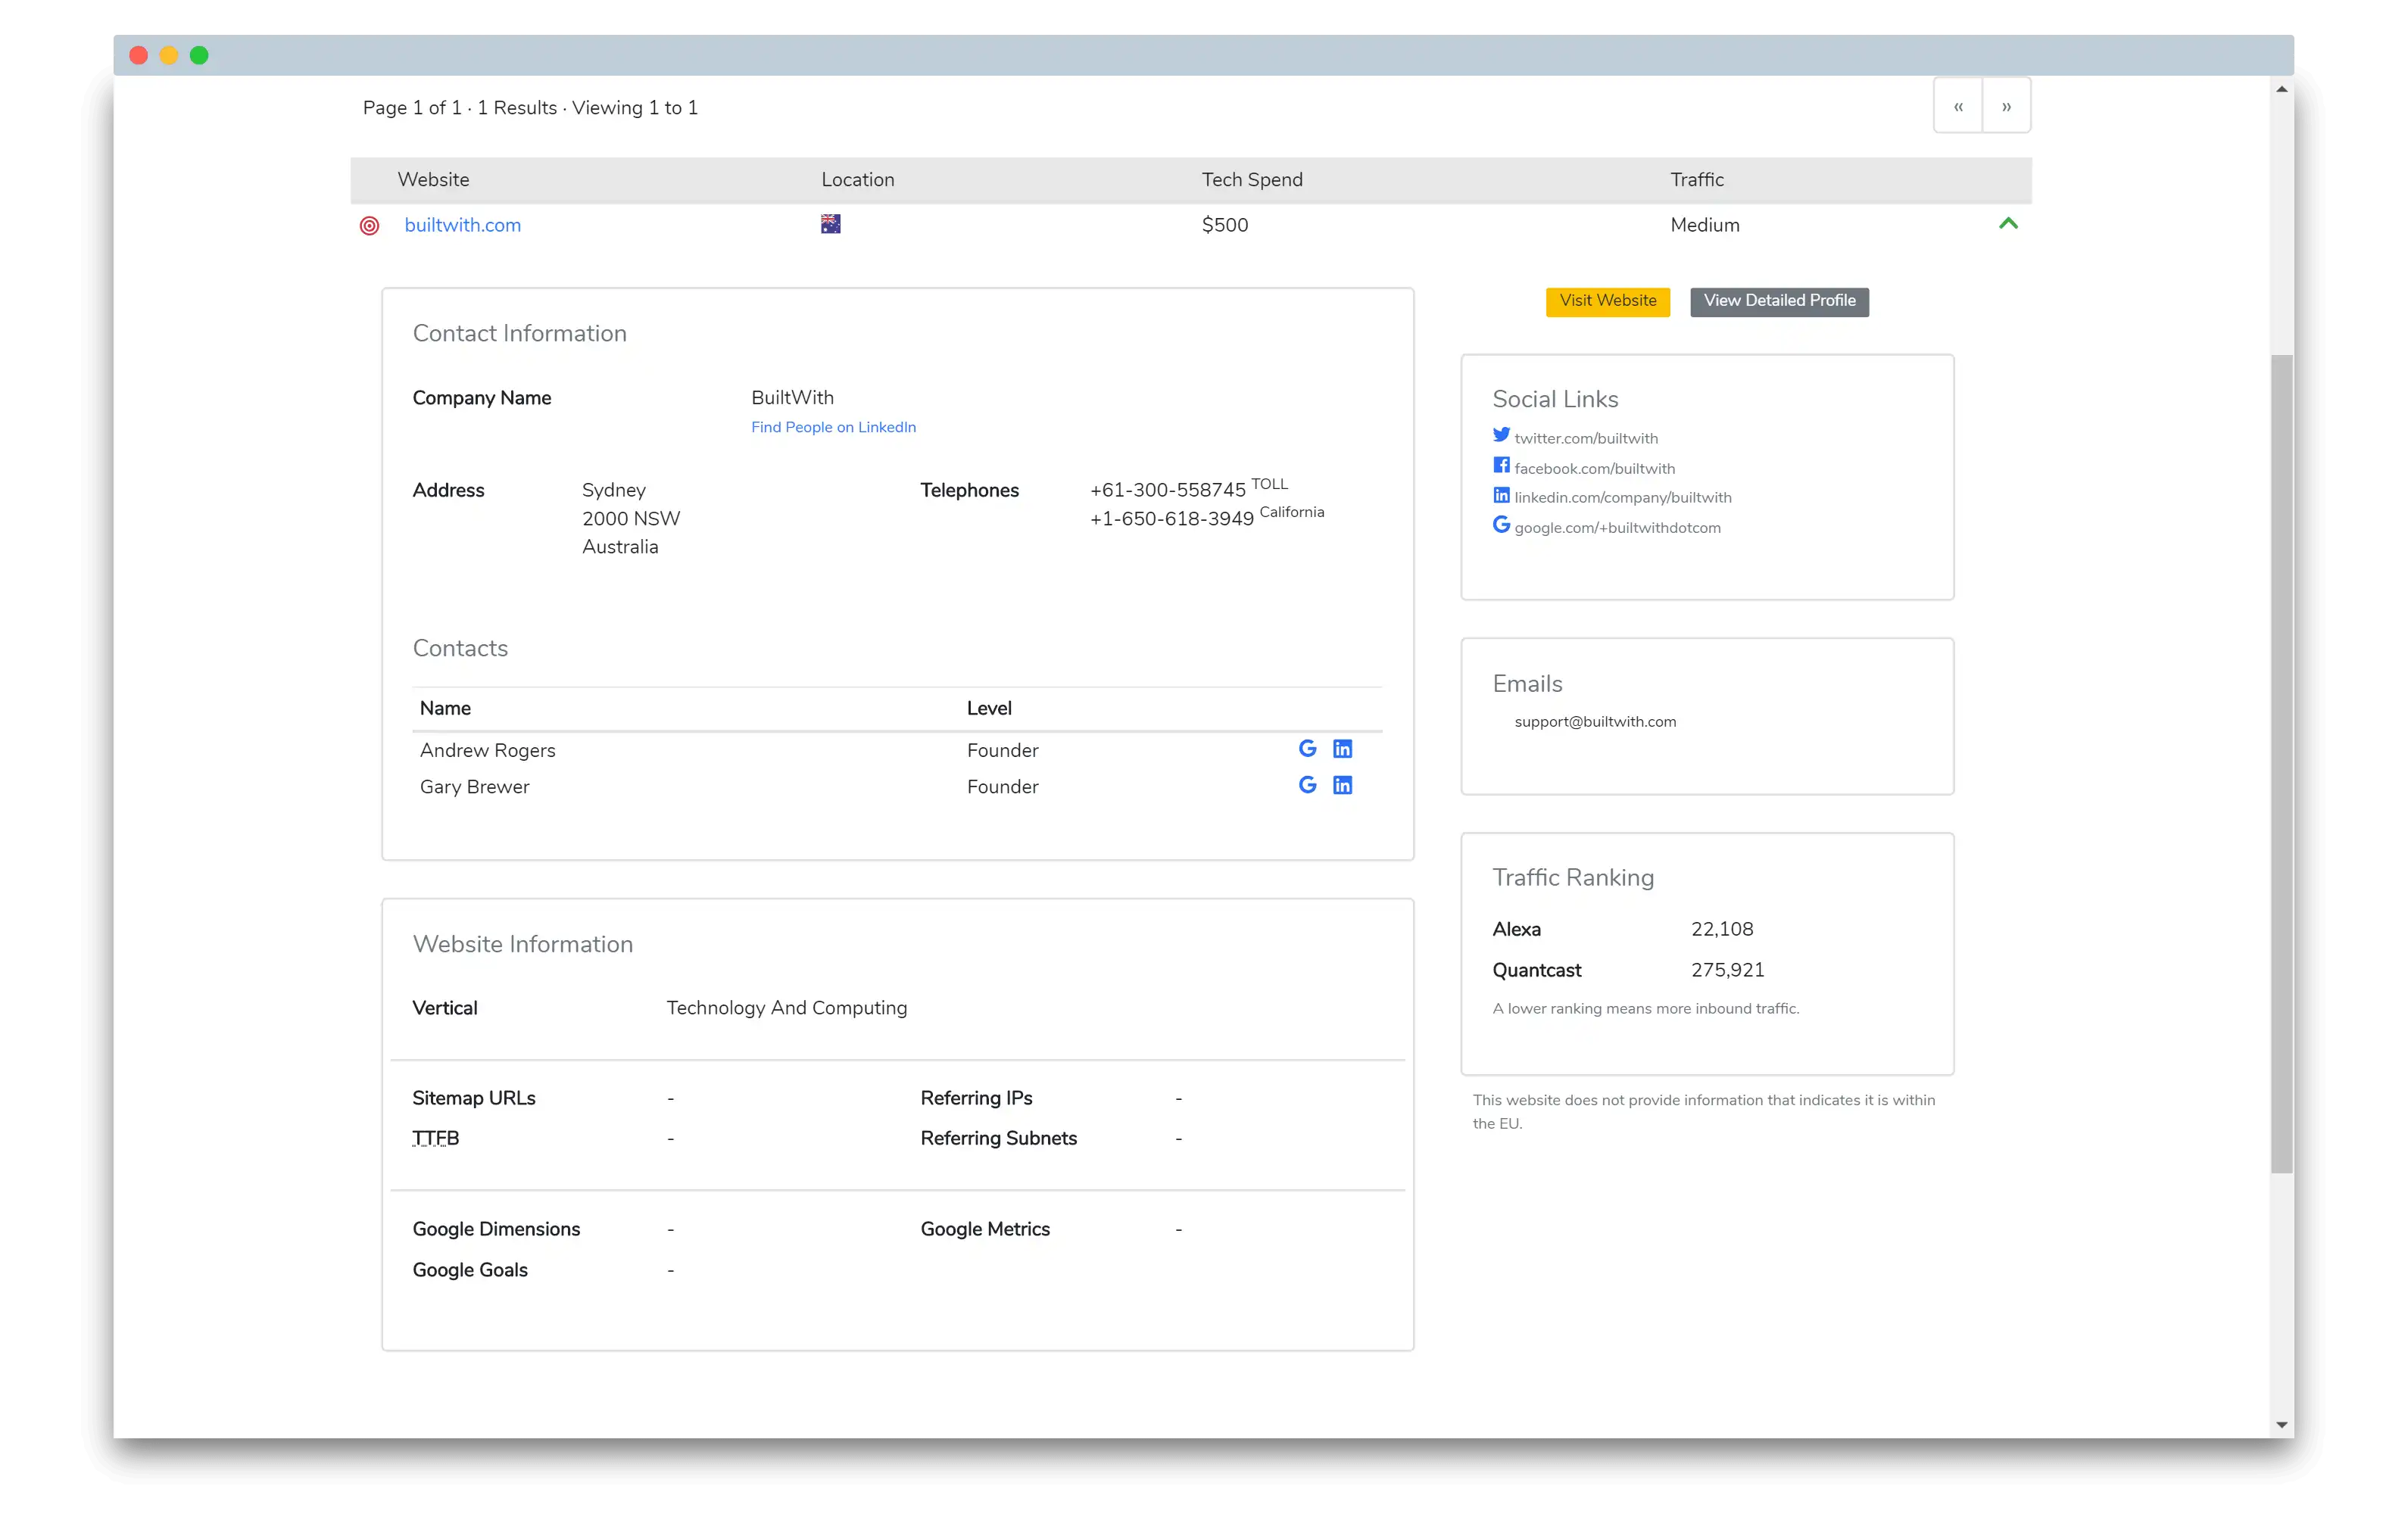Viewport: 2408px width, 1514px height.
Task: Click the BuiltWith company name value
Action: click(x=792, y=398)
